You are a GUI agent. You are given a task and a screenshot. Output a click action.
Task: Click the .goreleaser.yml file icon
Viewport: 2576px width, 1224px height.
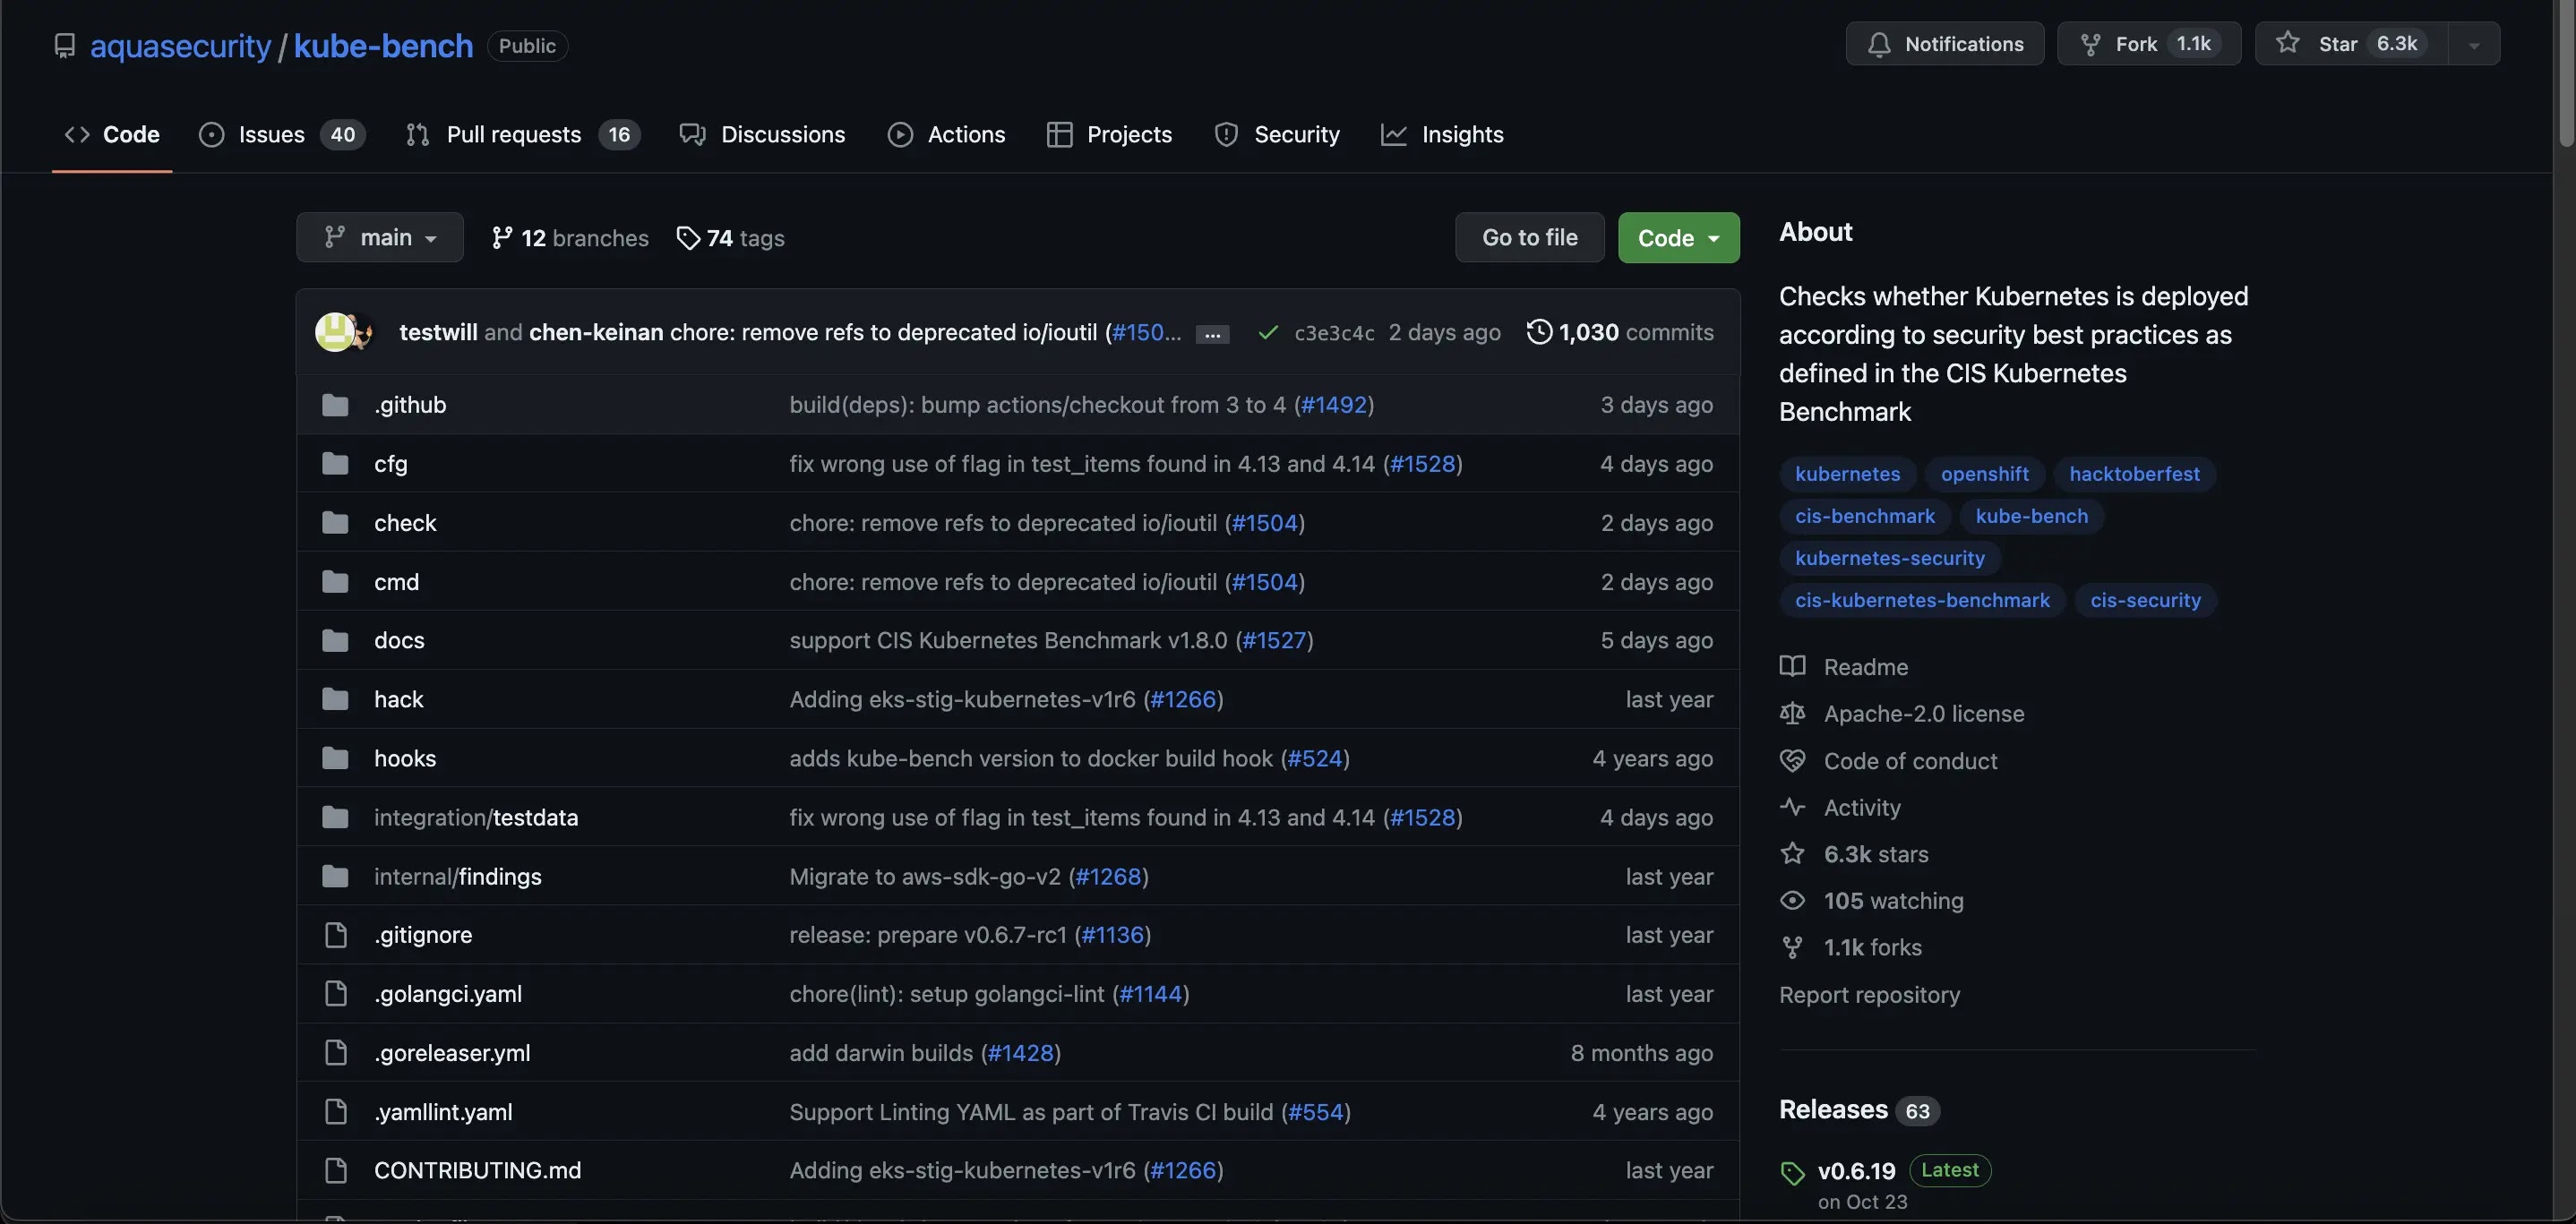tap(335, 1053)
